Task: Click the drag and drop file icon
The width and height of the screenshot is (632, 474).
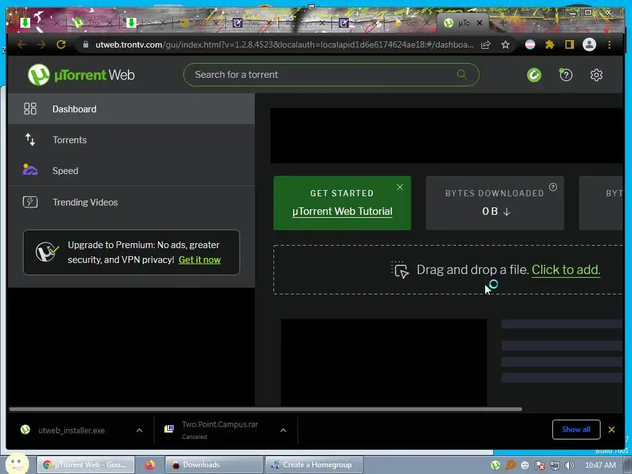Action: [400, 270]
